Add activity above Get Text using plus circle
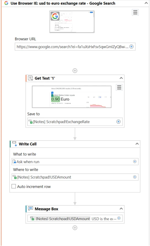Screen dimensions: 150x246 point(75,71)
